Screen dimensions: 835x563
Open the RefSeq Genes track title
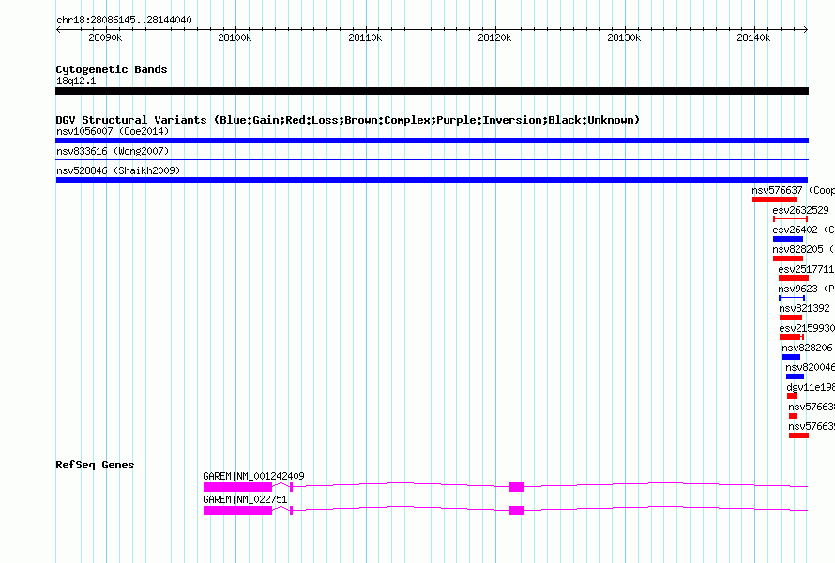pos(95,465)
